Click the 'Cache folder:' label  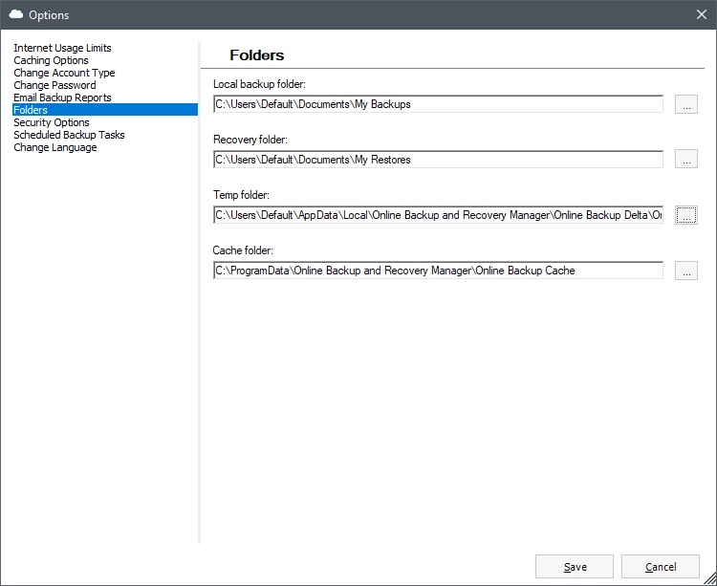(243, 250)
